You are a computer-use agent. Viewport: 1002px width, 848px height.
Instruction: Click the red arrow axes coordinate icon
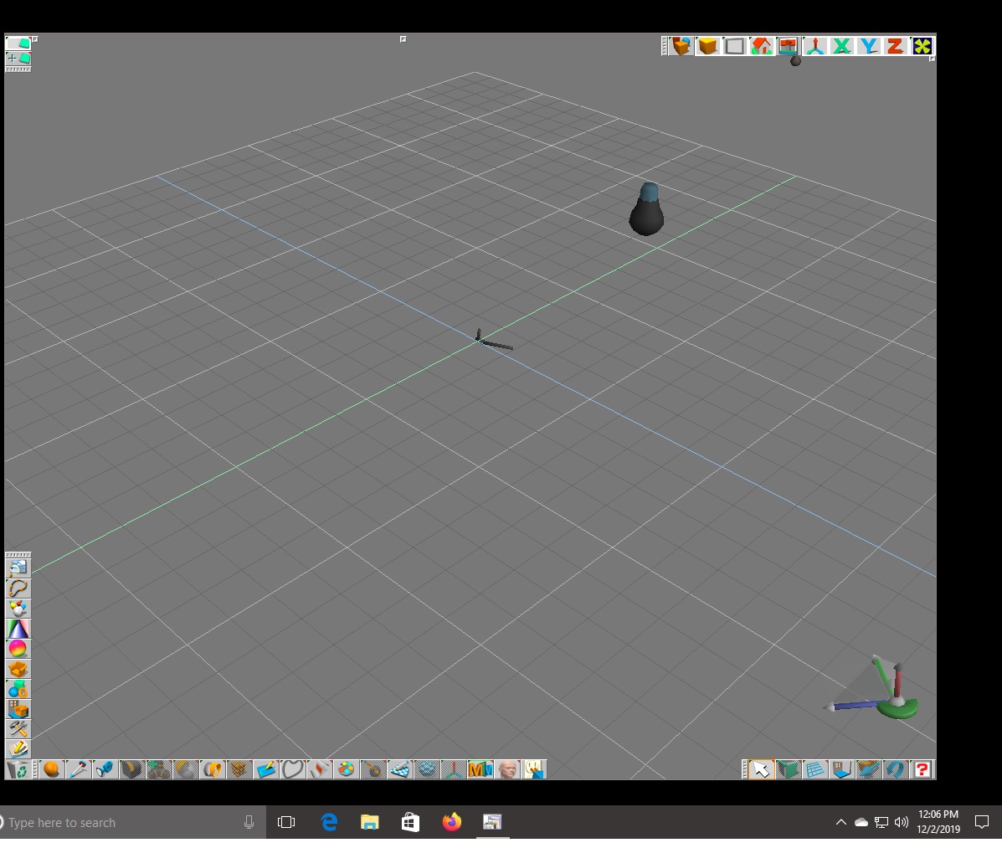pos(815,46)
